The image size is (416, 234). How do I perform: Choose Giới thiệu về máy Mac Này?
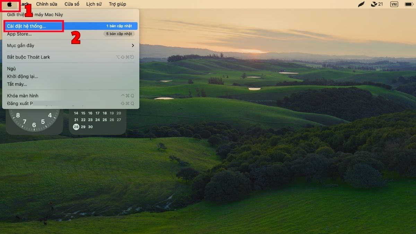(x=70, y=15)
